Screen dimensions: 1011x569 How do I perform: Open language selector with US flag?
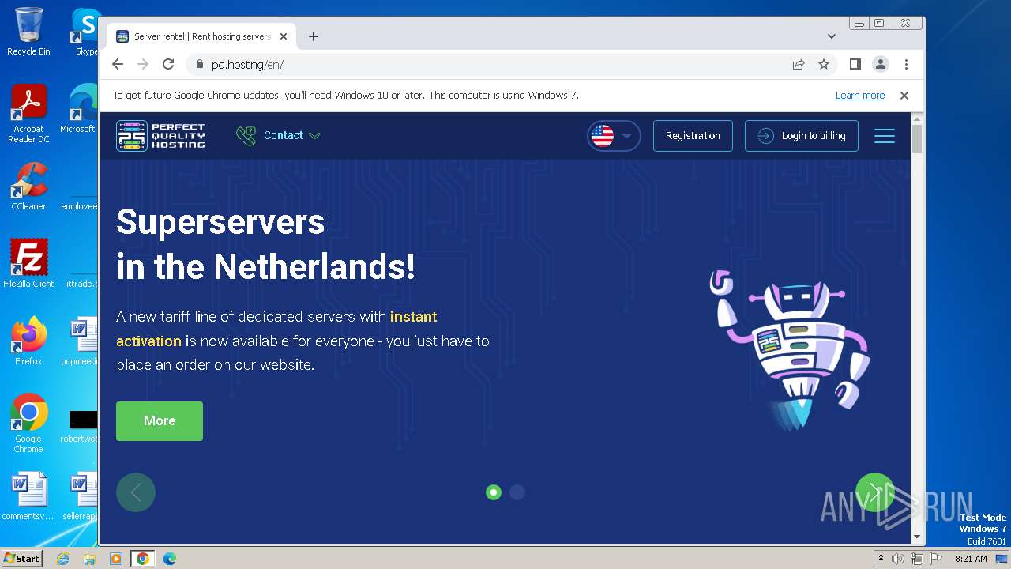614,136
